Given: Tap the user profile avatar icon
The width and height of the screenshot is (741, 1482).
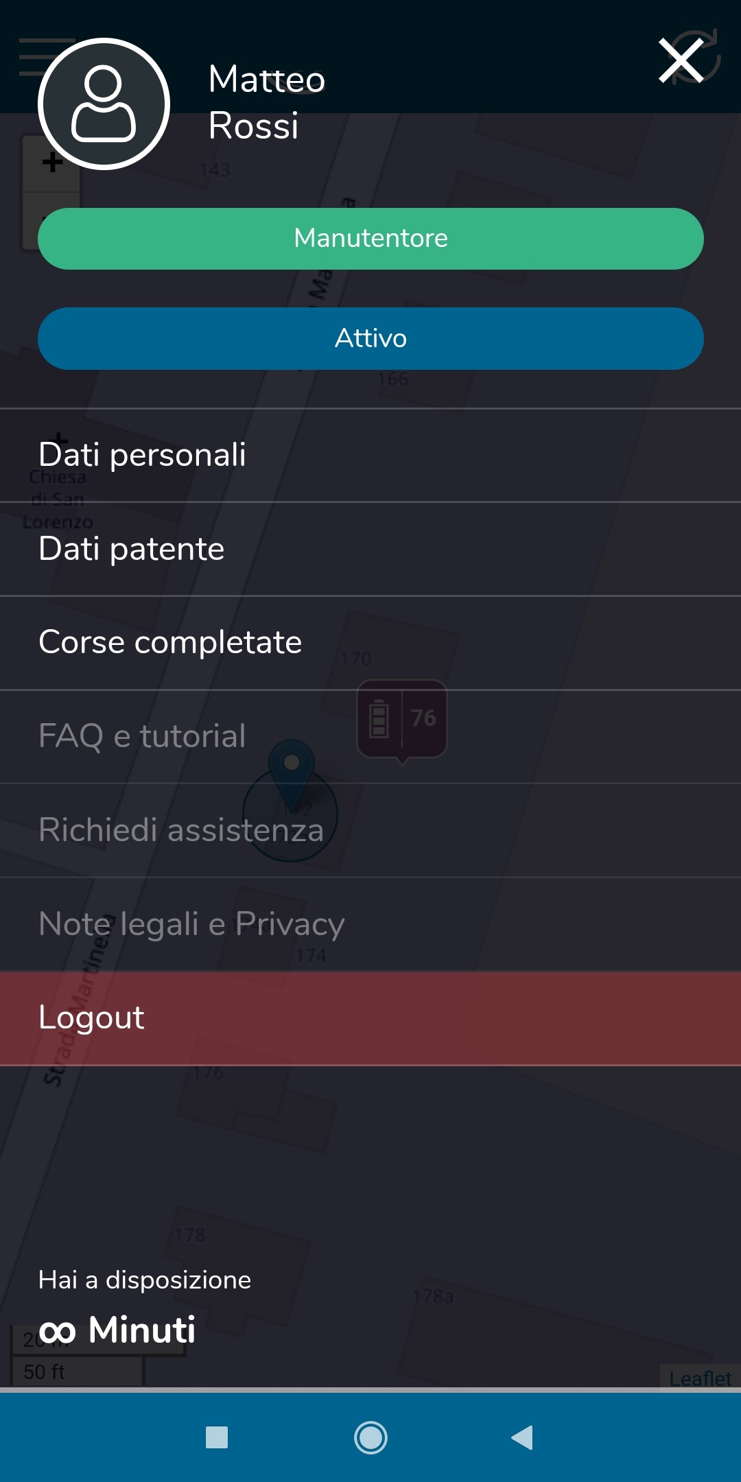Looking at the screenshot, I should pos(104,104).
